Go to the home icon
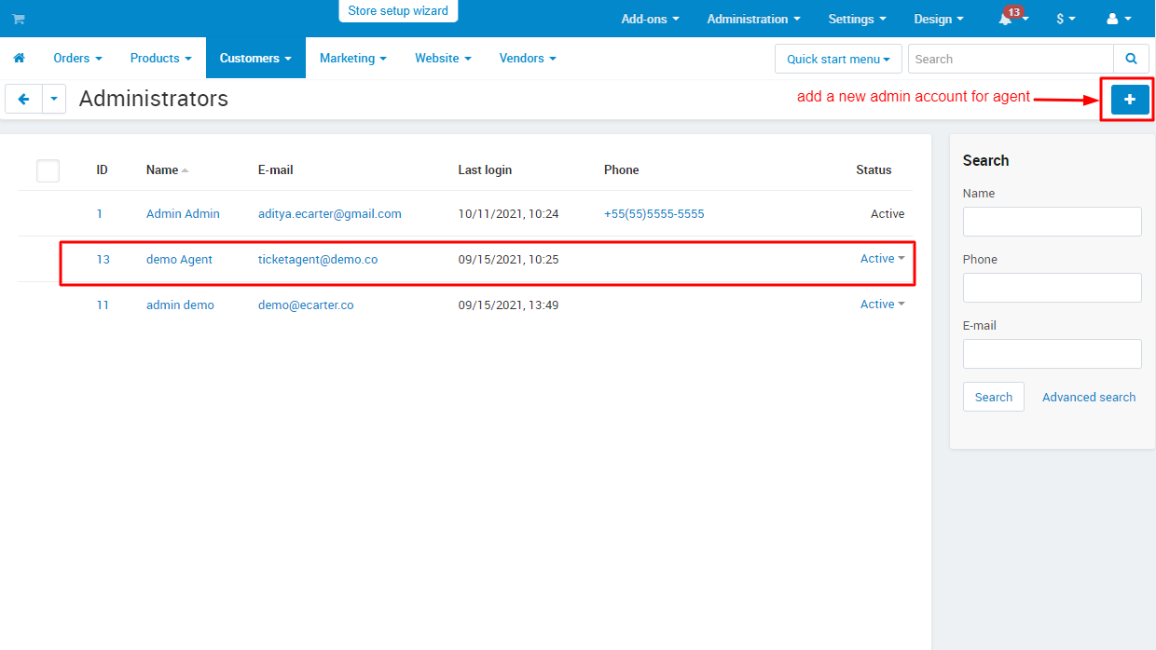 pyautogui.click(x=19, y=58)
